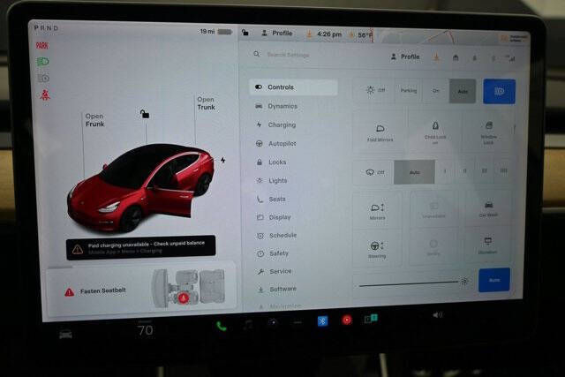Tap the Open Trunk button
Image resolution: width=565 pixels, height=377 pixels.
[206, 103]
